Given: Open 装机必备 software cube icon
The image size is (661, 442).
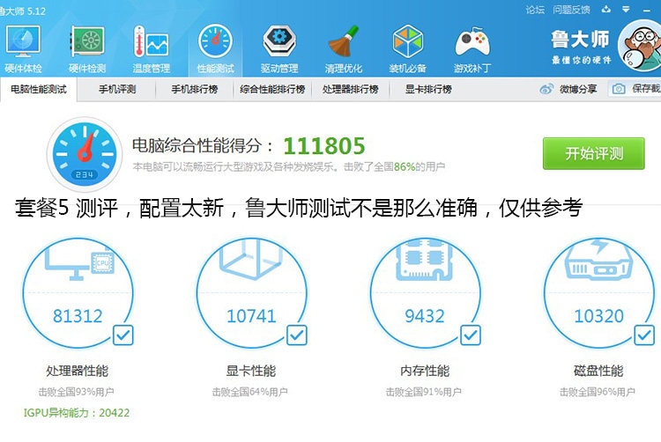Looking at the screenshot, I should coord(408,41).
